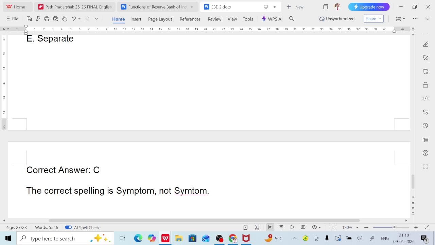435x245 pixels.
Task: Switch to the Review tab
Action: [x=214, y=19]
